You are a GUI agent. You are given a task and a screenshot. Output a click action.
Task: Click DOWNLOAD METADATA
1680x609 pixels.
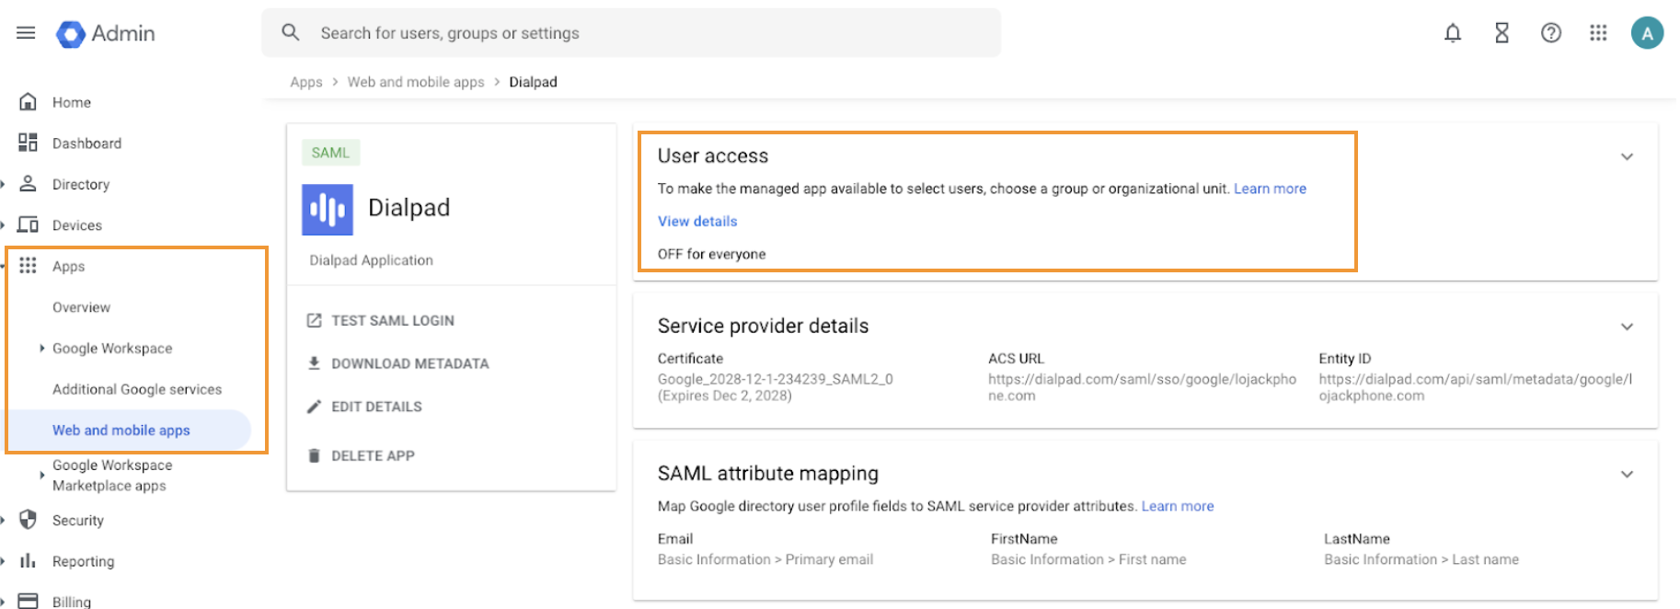pos(410,363)
